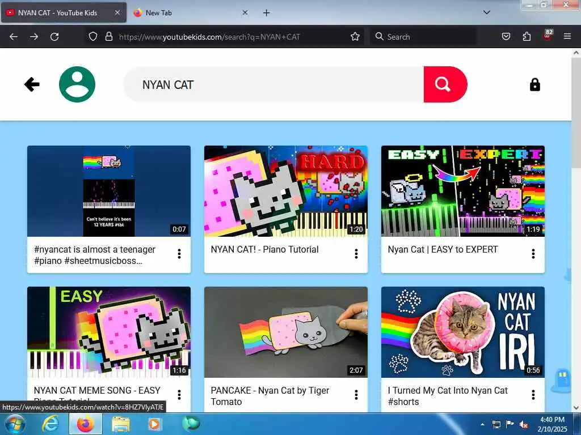Open the media player taskbar icon
Screen dimensions: 581x435
154,424
